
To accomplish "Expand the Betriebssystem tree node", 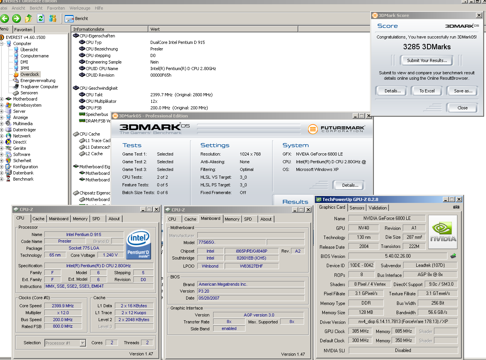I will [x=2, y=105].
